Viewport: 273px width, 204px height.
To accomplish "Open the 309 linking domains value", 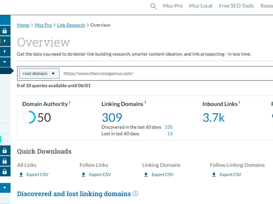I will click(112, 118).
